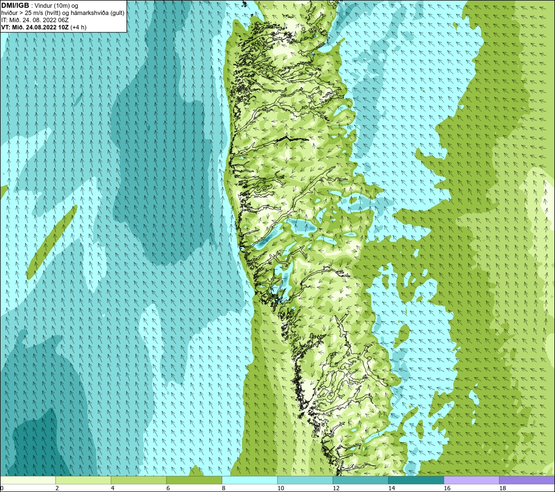
Task: Click the 8–10 m/s light cyan legend swatch
Action: (x=250, y=480)
